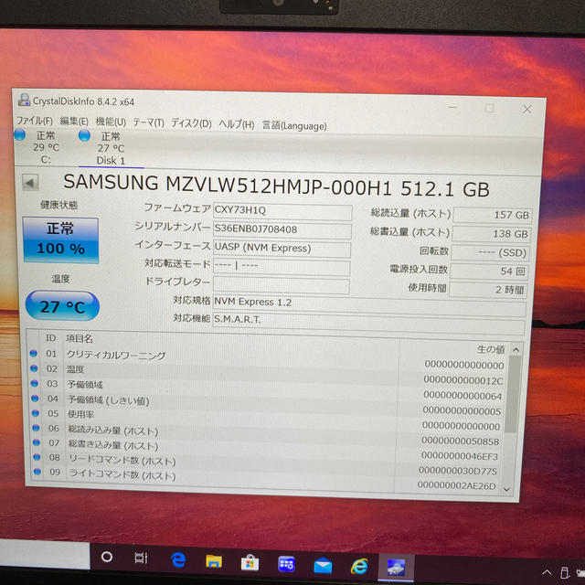Select row 03 予備領域
This screenshot has width=585, height=585.
pos(267,389)
